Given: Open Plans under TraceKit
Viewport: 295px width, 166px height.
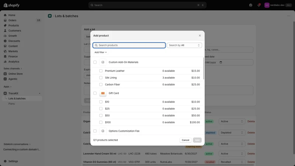Looking at the screenshot, I should (x=11, y=104).
